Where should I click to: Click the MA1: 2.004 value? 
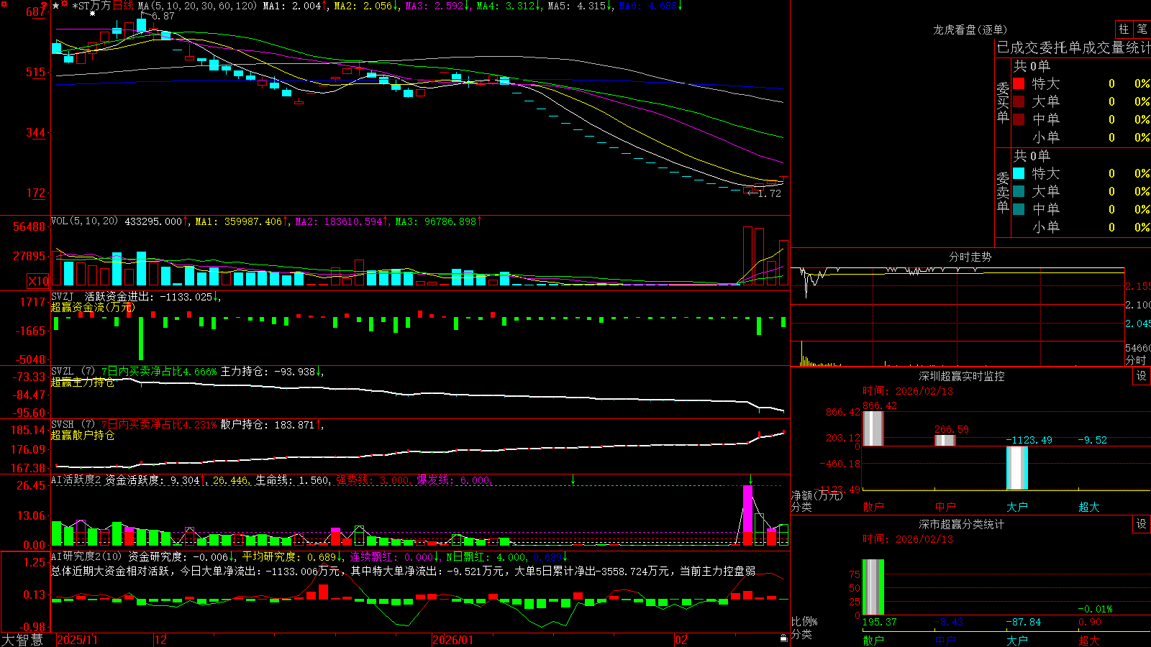(x=292, y=6)
